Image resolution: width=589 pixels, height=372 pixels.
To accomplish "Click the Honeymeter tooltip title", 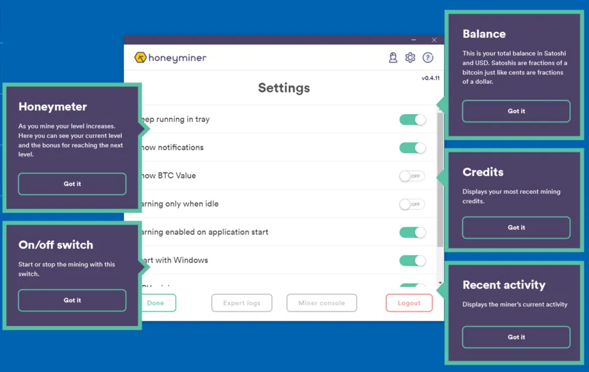I will pyautogui.click(x=53, y=107).
